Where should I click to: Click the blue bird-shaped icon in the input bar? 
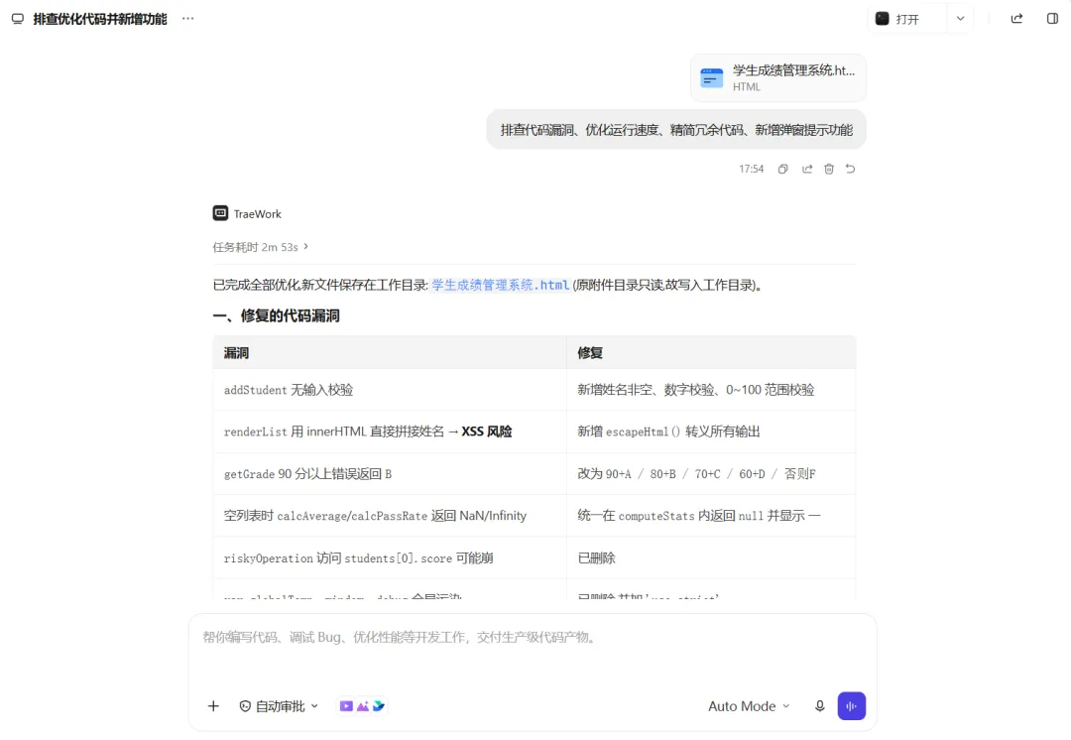[x=379, y=706]
